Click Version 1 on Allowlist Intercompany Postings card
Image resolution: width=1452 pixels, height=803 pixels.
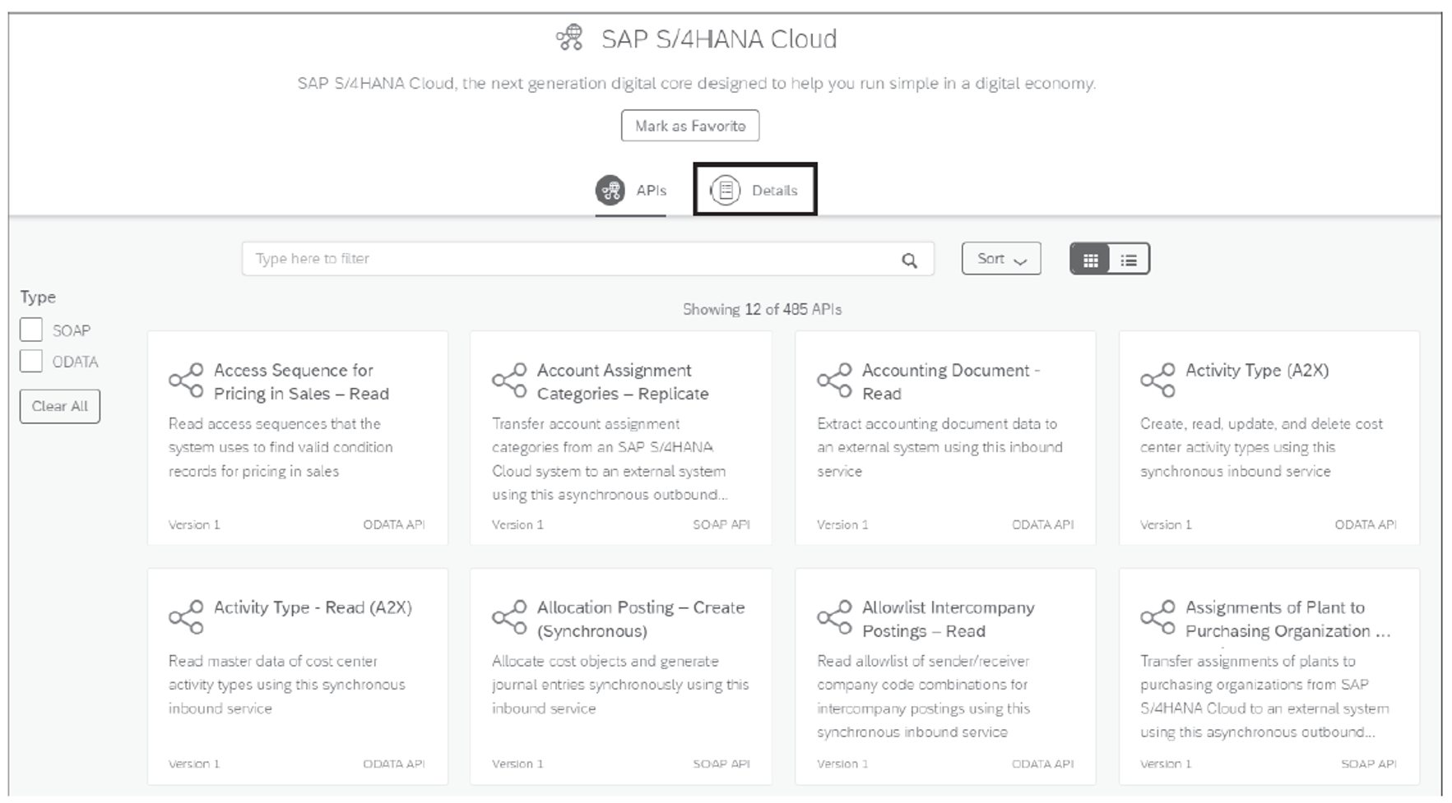842,764
